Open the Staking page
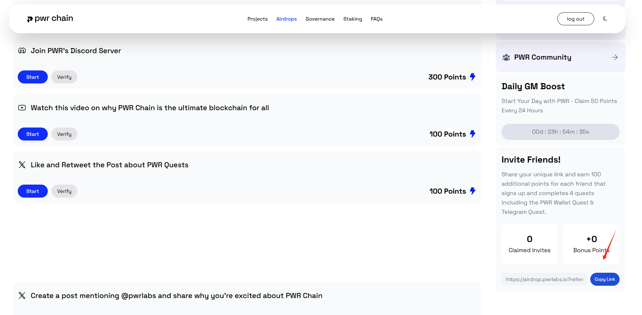The image size is (642, 315). click(352, 19)
